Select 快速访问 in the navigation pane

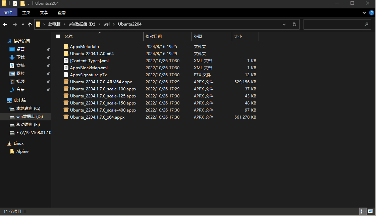pyautogui.click(x=21, y=41)
